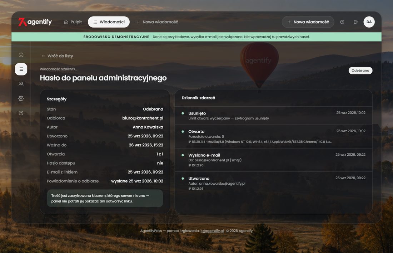This screenshot has height=253, width=393.
Task: Click the Dziennik zdarzeń heading
Action: point(198,98)
